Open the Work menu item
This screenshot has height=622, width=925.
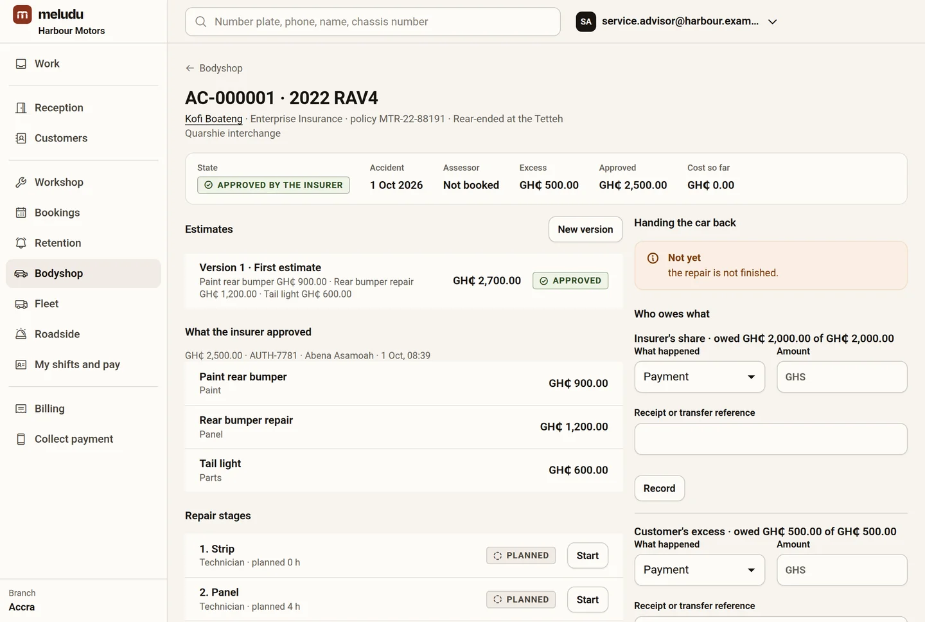(84, 64)
